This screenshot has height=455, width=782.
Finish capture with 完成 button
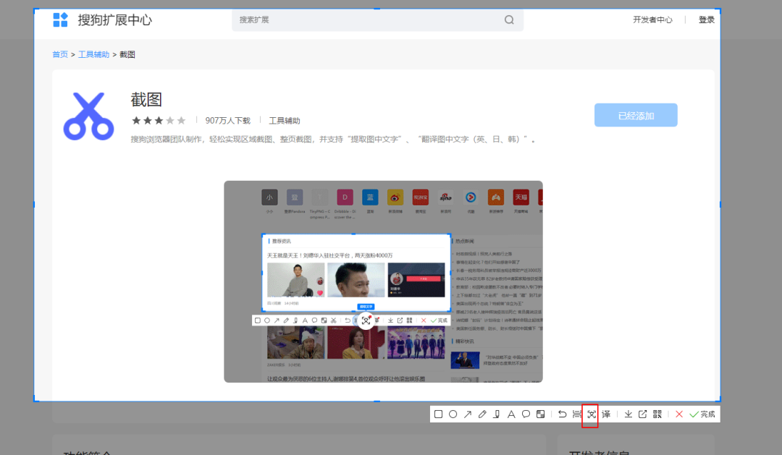point(702,414)
